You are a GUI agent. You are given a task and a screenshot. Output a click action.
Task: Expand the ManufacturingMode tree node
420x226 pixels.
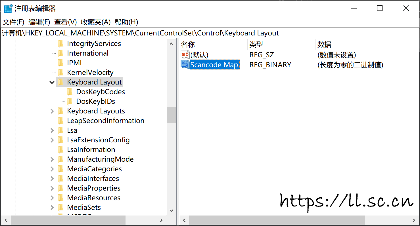point(52,159)
